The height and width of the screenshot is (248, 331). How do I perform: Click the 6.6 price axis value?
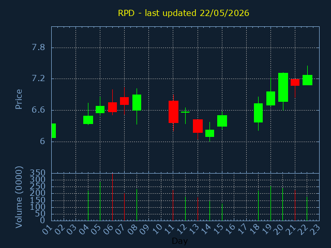[x=38, y=110]
